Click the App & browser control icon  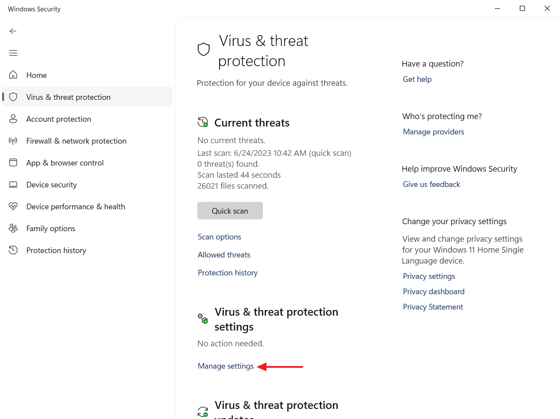point(13,162)
